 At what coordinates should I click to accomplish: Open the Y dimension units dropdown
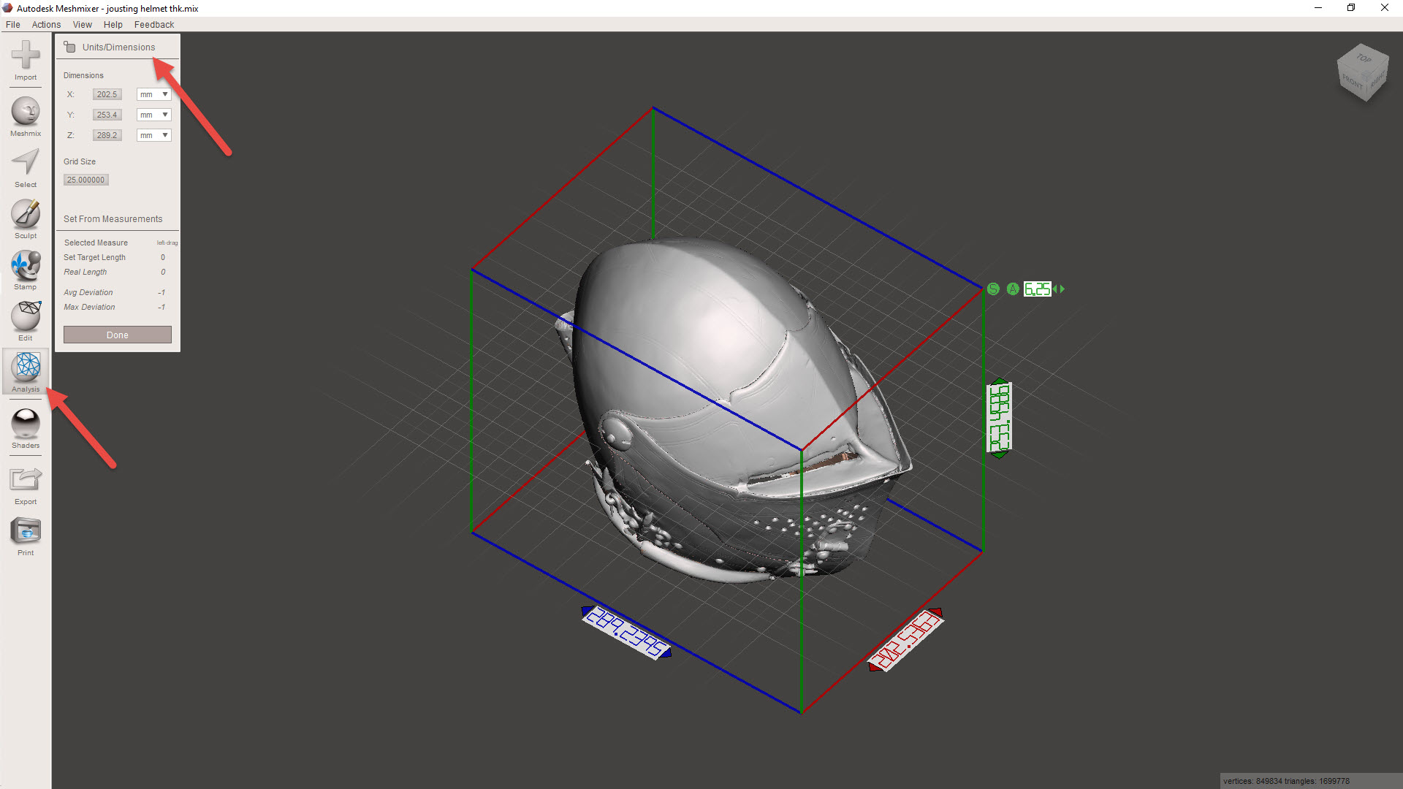pyautogui.click(x=153, y=115)
